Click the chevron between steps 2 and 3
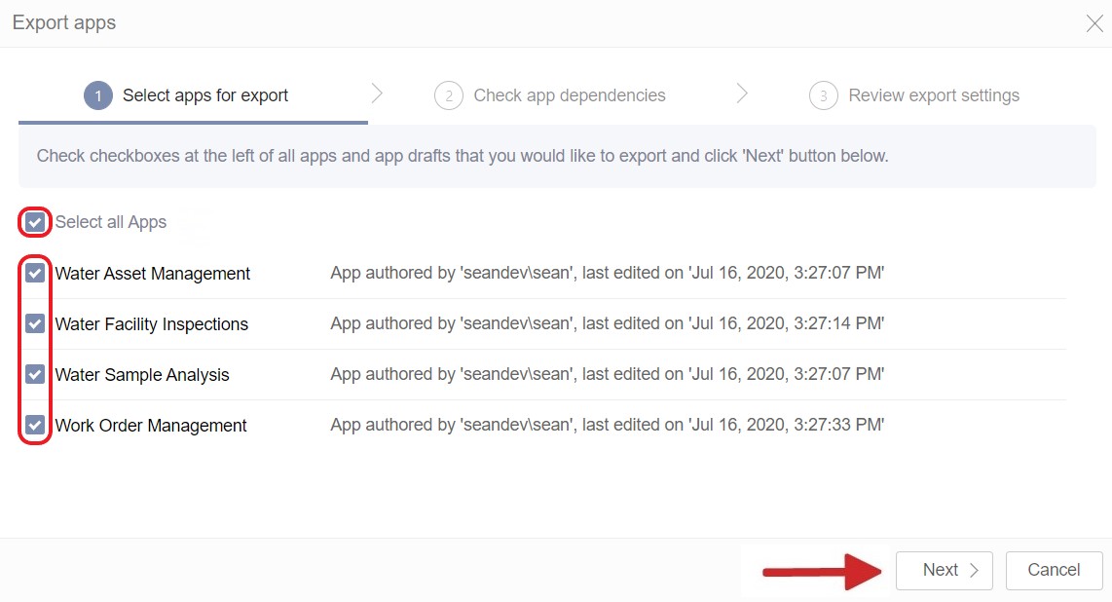Viewport: 1112px width, 602px height. coord(743,94)
